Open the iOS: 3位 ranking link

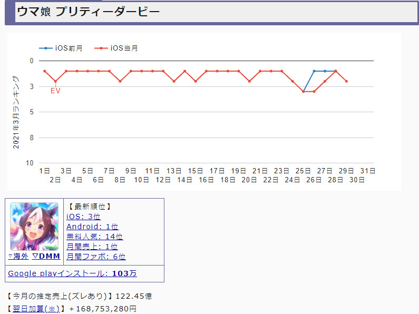pyautogui.click(x=83, y=217)
